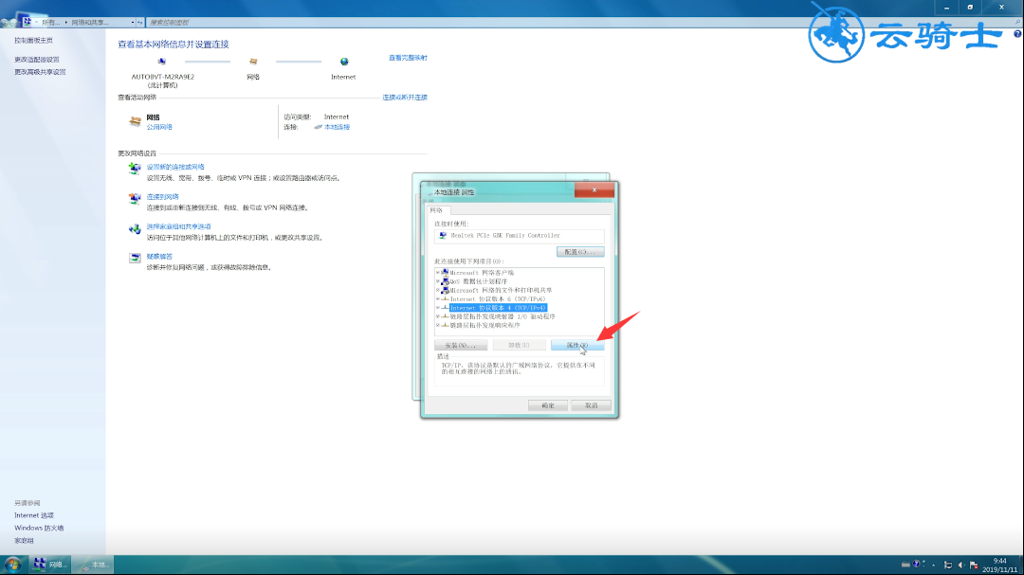The image size is (1024, 575).
Task: Click the set up new connection icon
Action: [x=135, y=169]
